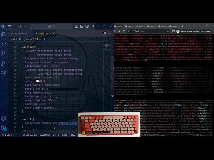214x160 pixels.
Task: Toggle the browser side panel icon
Action: [173, 31]
